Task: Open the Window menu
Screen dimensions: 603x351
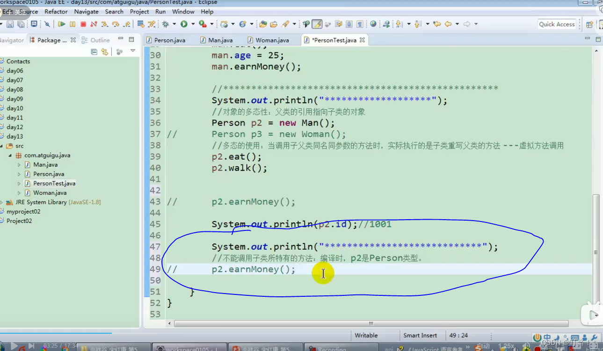Action: (183, 11)
